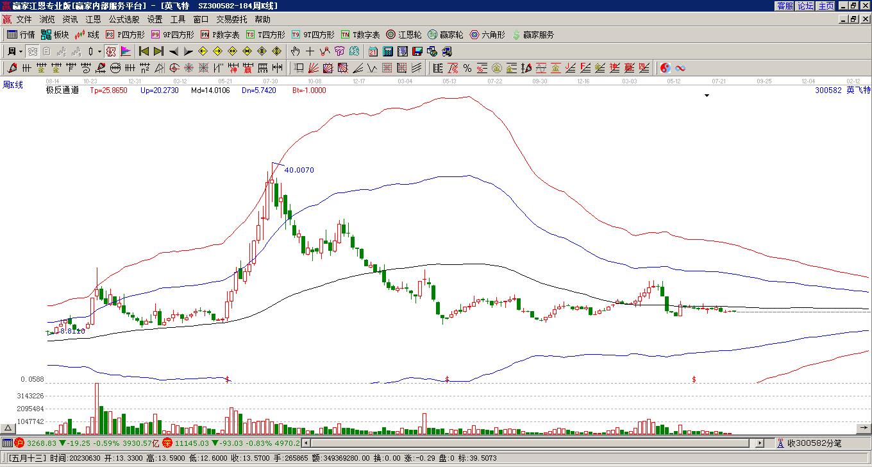Click the save floppy disk icon
This screenshot has height=467, width=872.
point(417,51)
